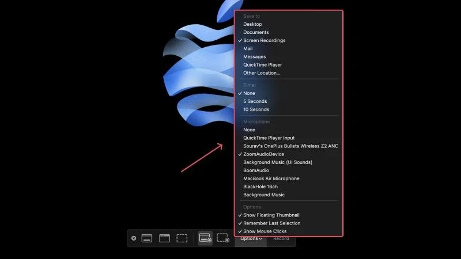Choose Messages as the save destination

coord(255,56)
